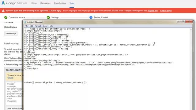The image size is (196, 110).
Task: Open the Campaigns tab
Action: 45,3
